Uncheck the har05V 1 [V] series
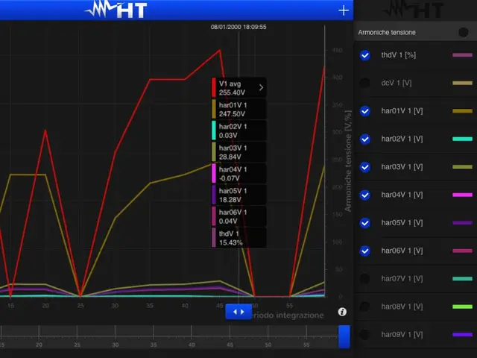 (x=364, y=223)
